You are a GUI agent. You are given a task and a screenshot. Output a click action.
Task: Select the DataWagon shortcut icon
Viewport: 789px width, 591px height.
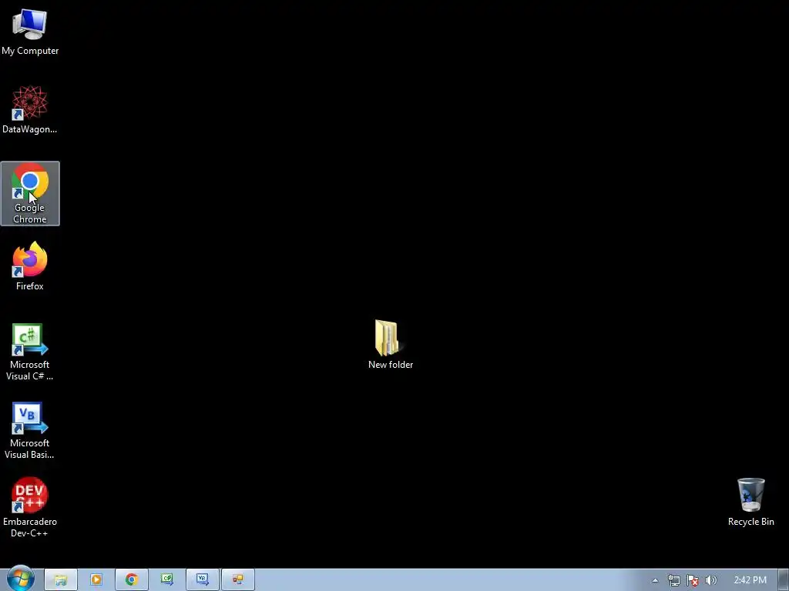(x=30, y=110)
